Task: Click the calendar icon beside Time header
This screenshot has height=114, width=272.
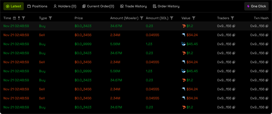Action: point(14,18)
